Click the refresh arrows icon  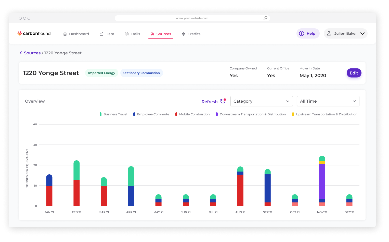[x=223, y=101]
